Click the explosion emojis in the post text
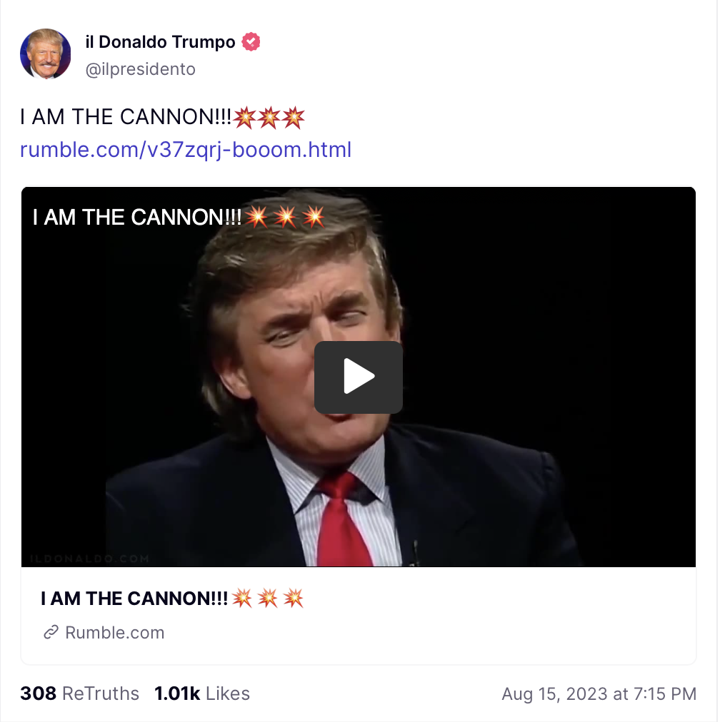 click(x=269, y=118)
